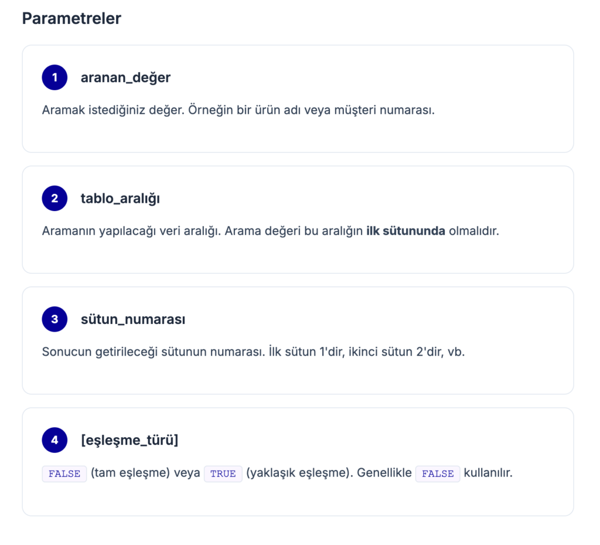Click the description starting 'Sonucun getirileceği sütunun'
Viewport: 600px width, 545px height.
tap(253, 352)
